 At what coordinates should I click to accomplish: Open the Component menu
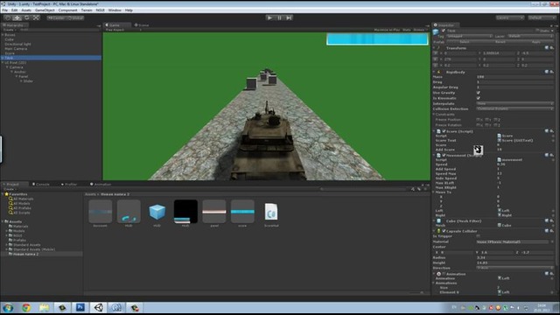coord(67,10)
